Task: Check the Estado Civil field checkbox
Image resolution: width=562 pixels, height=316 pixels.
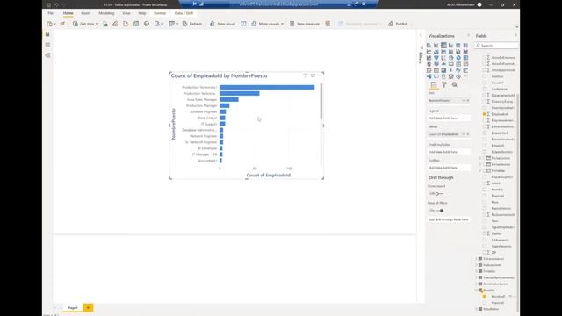Action: point(485,133)
